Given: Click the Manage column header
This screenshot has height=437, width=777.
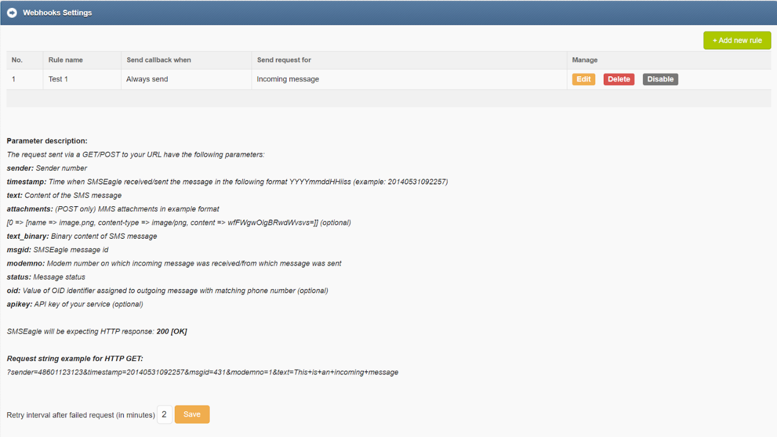Looking at the screenshot, I should (669, 60).
